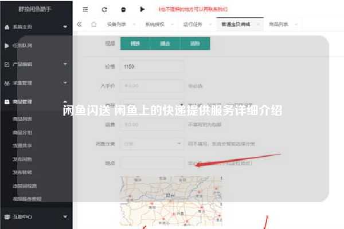Click the edit icon beside 产品编辑
344x229 pixels.
(x=7, y=64)
